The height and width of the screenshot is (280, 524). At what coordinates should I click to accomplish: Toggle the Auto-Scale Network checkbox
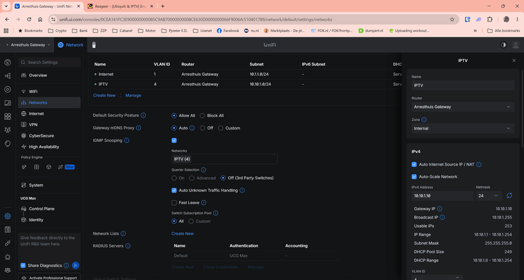click(414, 177)
